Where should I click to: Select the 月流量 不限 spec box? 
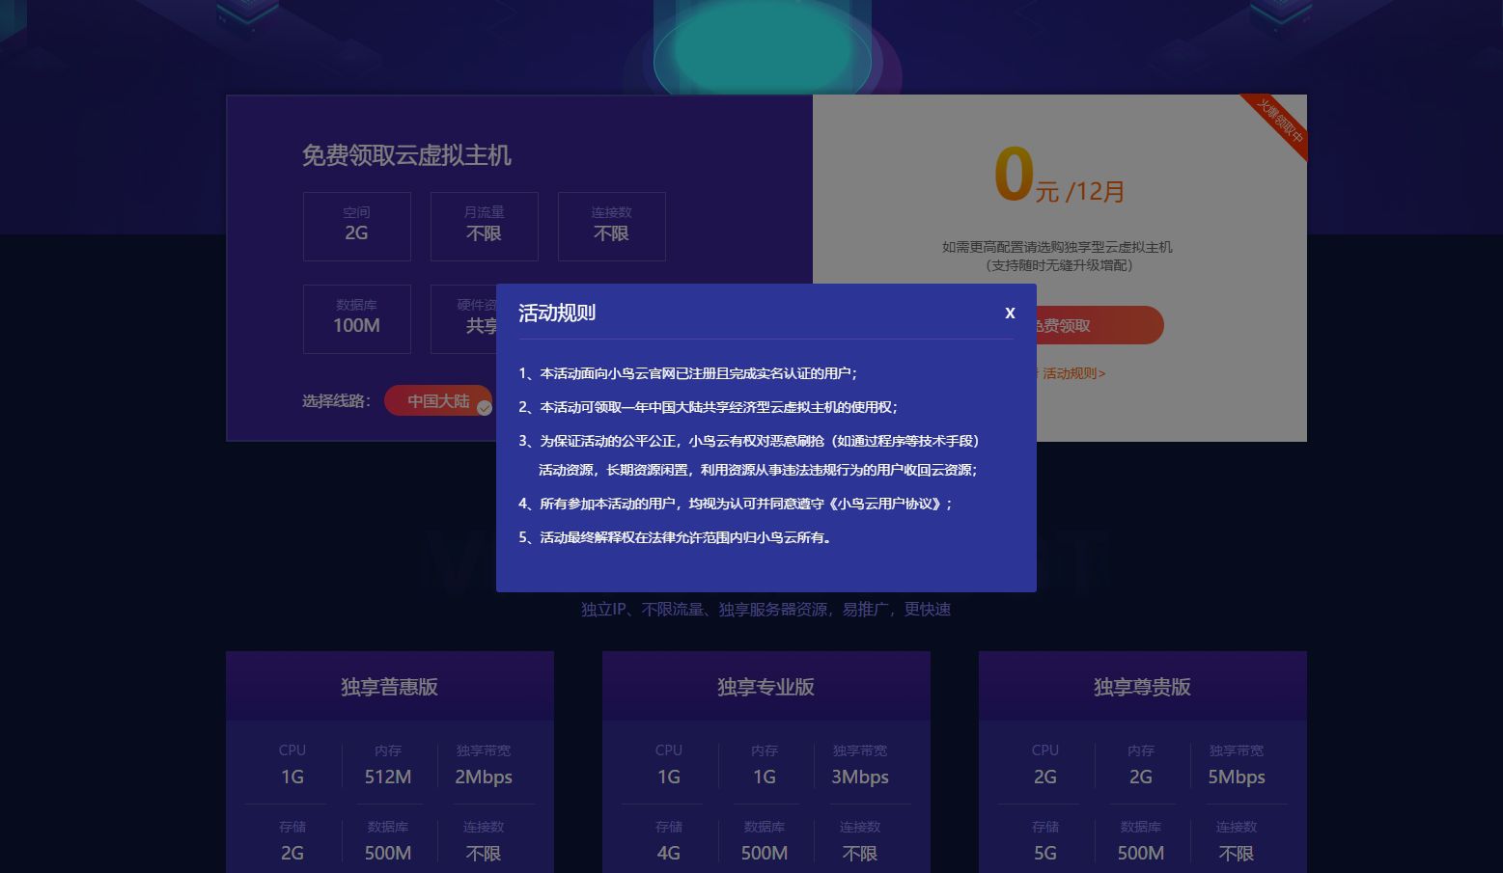484,226
